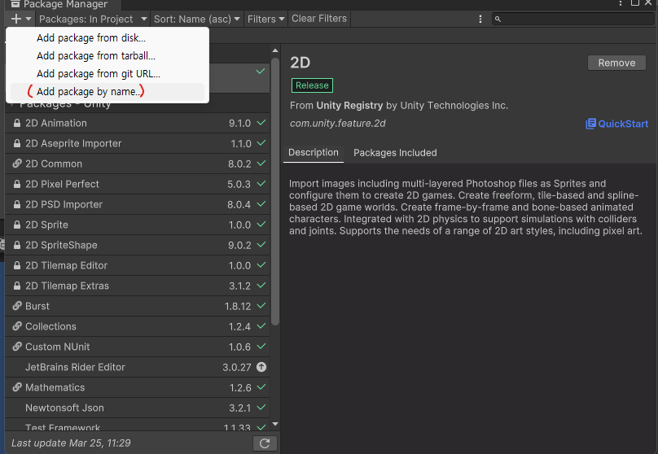Click the installed checkmark for 2D Animation
Image resolution: width=658 pixels, height=454 pixels.
click(261, 123)
